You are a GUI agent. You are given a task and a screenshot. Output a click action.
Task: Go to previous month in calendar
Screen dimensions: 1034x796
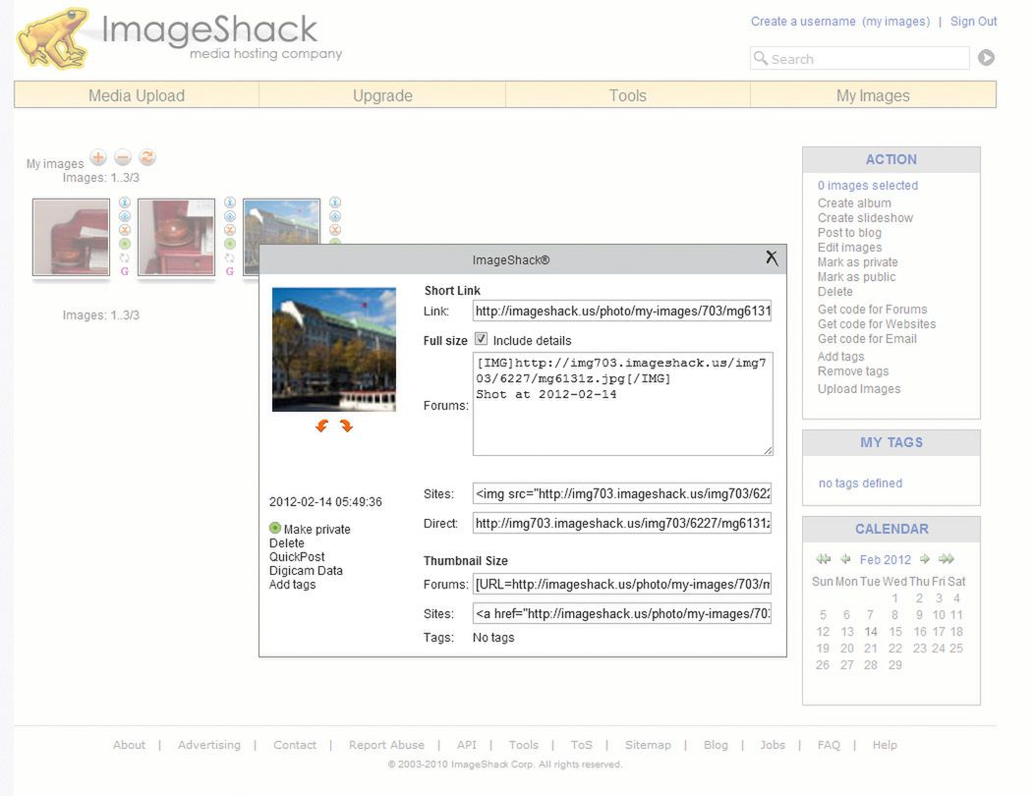[845, 559]
